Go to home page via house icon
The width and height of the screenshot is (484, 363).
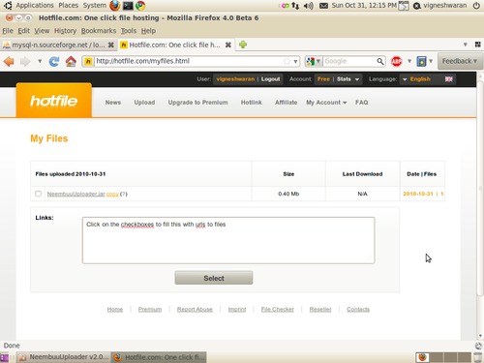(x=71, y=61)
